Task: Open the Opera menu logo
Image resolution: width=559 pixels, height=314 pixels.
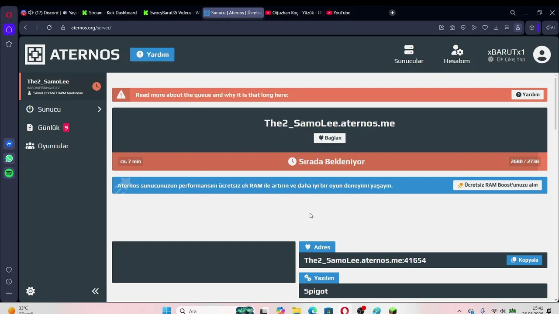Action: coord(9,14)
